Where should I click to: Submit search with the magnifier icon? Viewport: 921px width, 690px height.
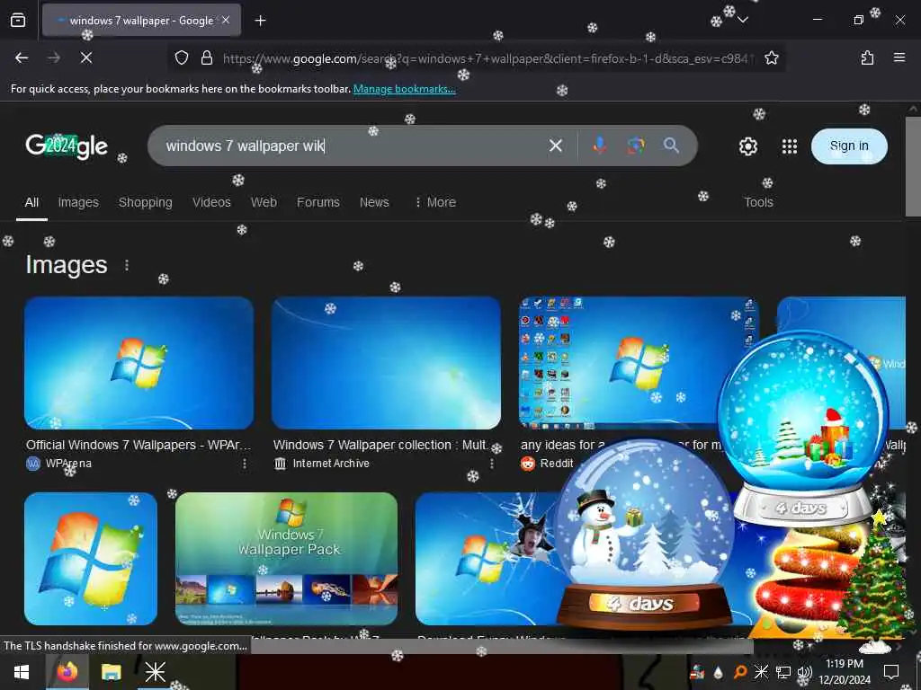tap(671, 146)
